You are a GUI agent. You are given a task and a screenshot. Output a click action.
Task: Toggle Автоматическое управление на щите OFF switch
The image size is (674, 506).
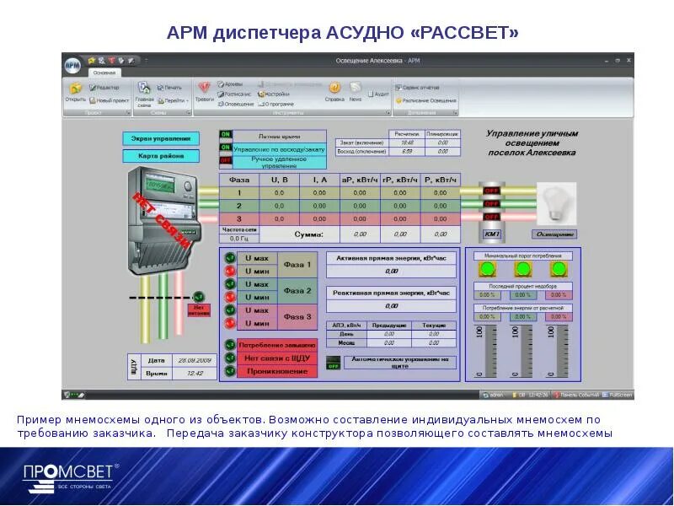333,363
